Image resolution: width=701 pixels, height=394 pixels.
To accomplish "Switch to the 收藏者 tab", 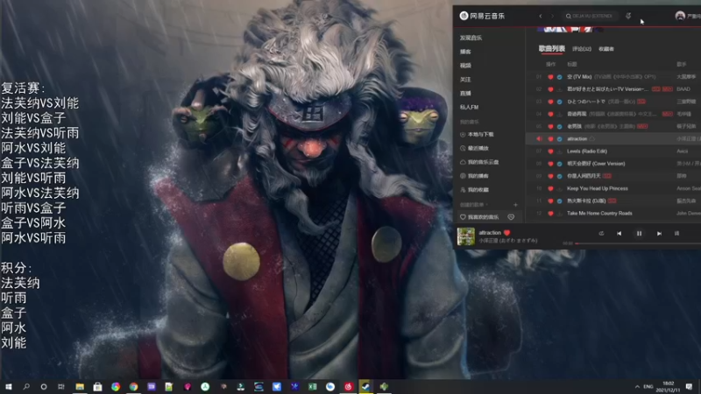I will (606, 49).
